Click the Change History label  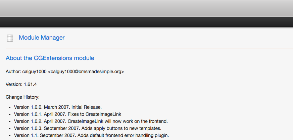(22, 97)
